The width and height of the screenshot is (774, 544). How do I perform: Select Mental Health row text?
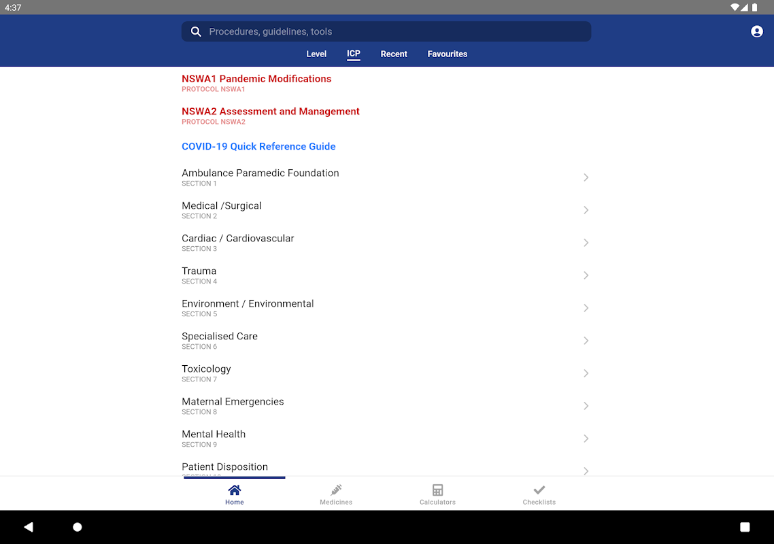point(214,434)
